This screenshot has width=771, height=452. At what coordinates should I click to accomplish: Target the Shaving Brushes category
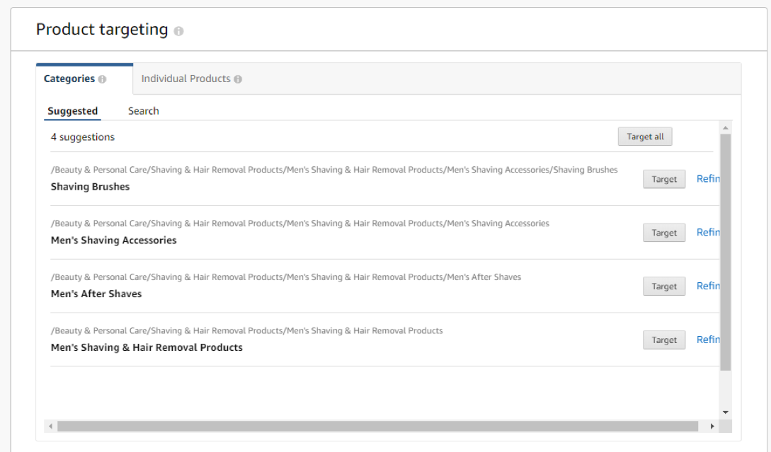pos(664,180)
